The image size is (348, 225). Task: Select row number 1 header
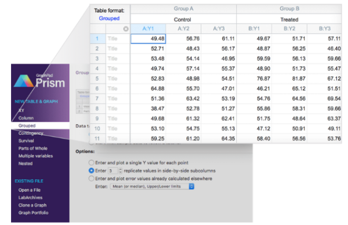(x=97, y=39)
